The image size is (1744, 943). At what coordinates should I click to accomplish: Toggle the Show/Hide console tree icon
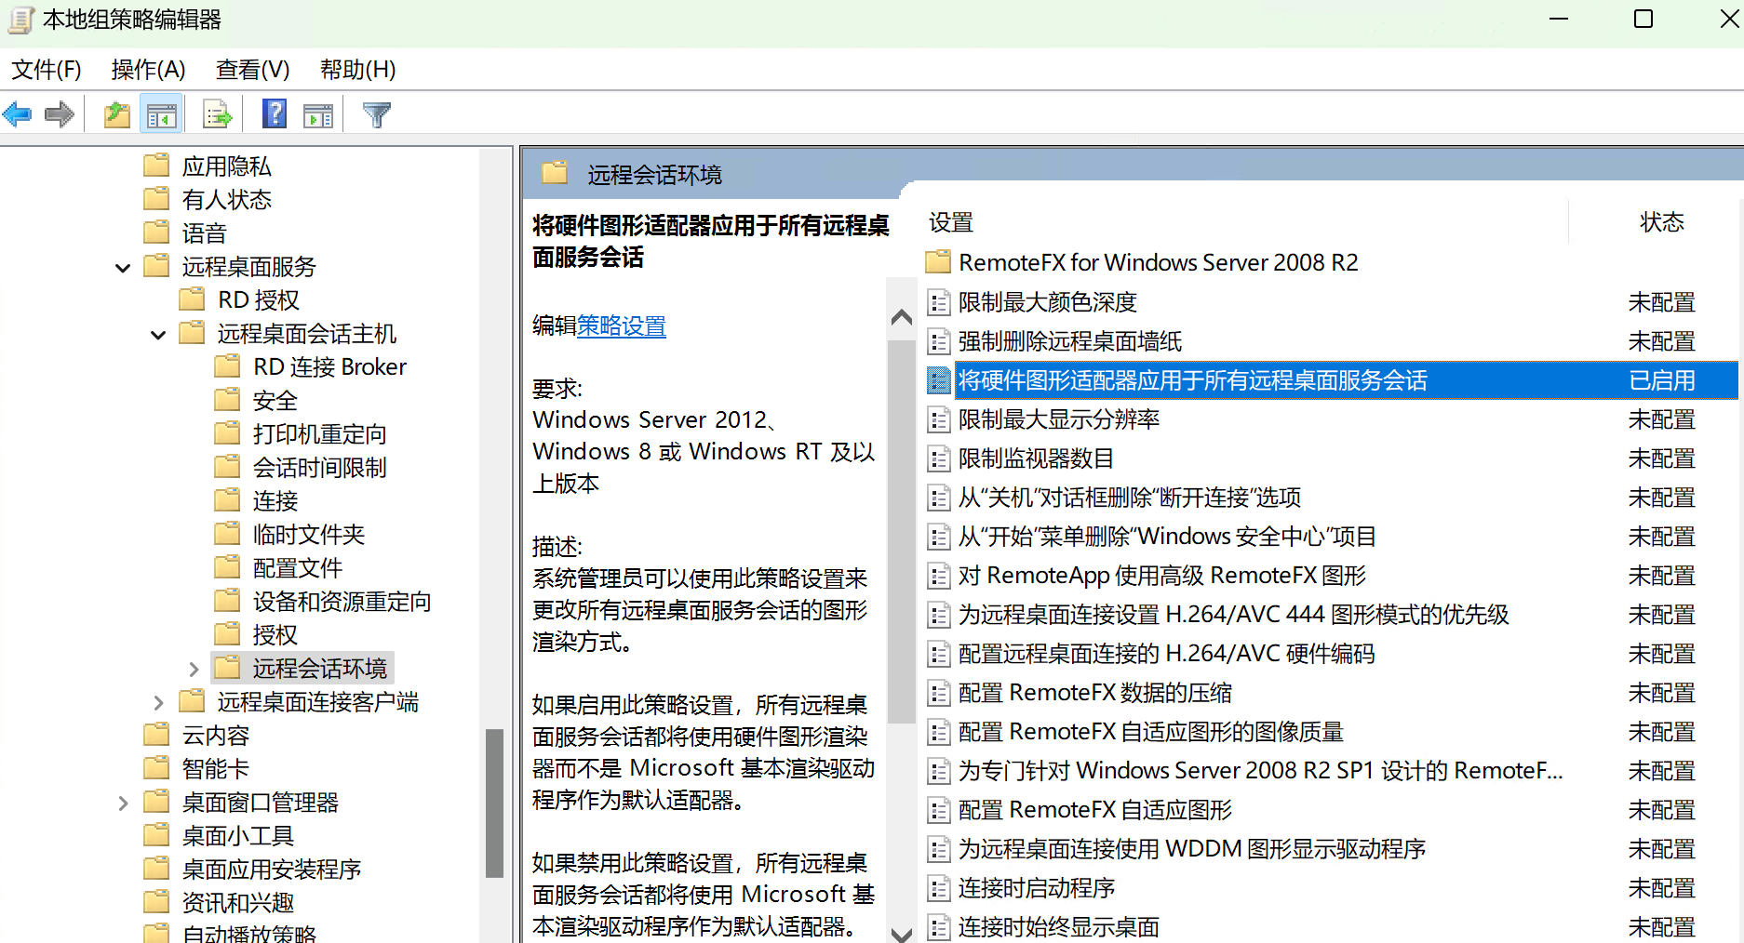coord(161,115)
